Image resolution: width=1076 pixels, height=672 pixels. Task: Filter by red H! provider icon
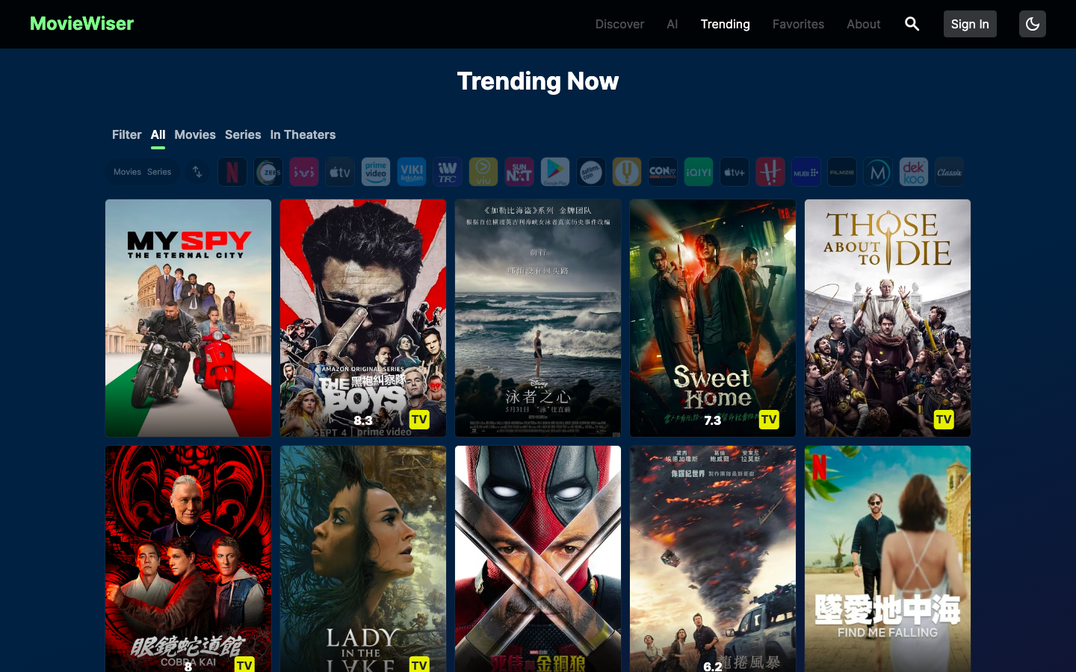click(770, 172)
